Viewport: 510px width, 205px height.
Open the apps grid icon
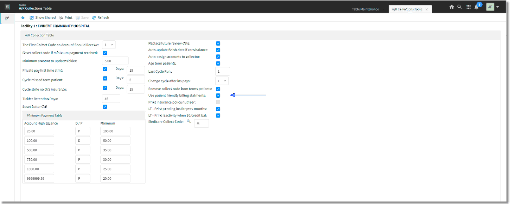click(x=468, y=7)
